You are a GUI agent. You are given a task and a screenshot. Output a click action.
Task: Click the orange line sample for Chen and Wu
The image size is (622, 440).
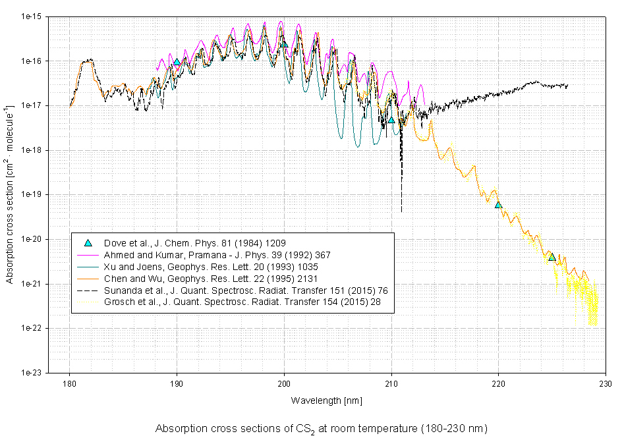click(87, 279)
